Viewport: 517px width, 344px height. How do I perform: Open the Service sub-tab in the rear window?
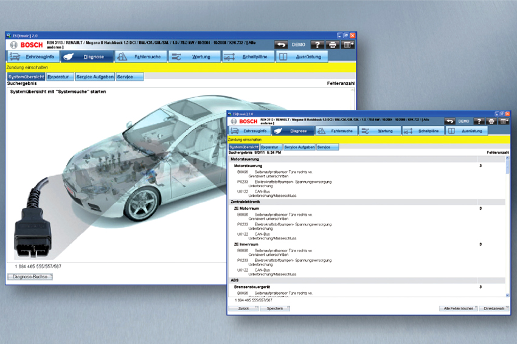[x=130, y=77]
